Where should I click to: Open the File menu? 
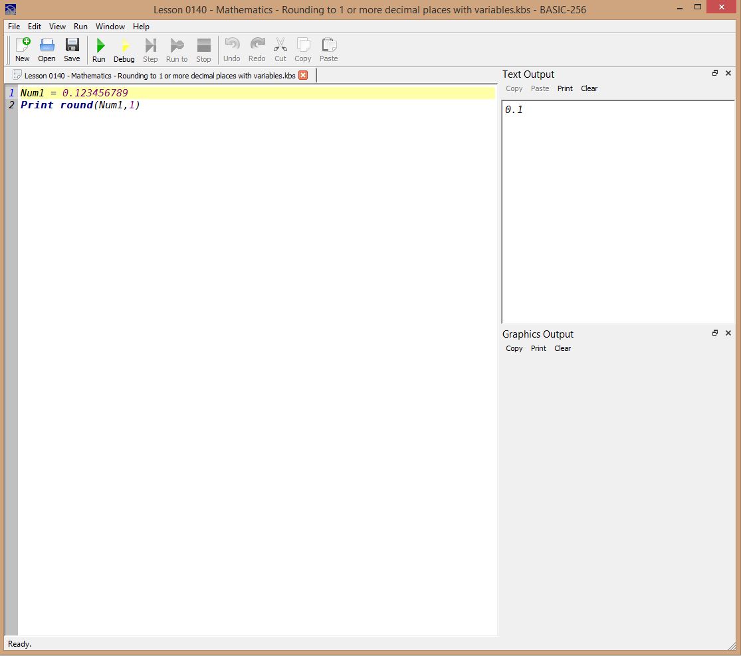coord(14,27)
